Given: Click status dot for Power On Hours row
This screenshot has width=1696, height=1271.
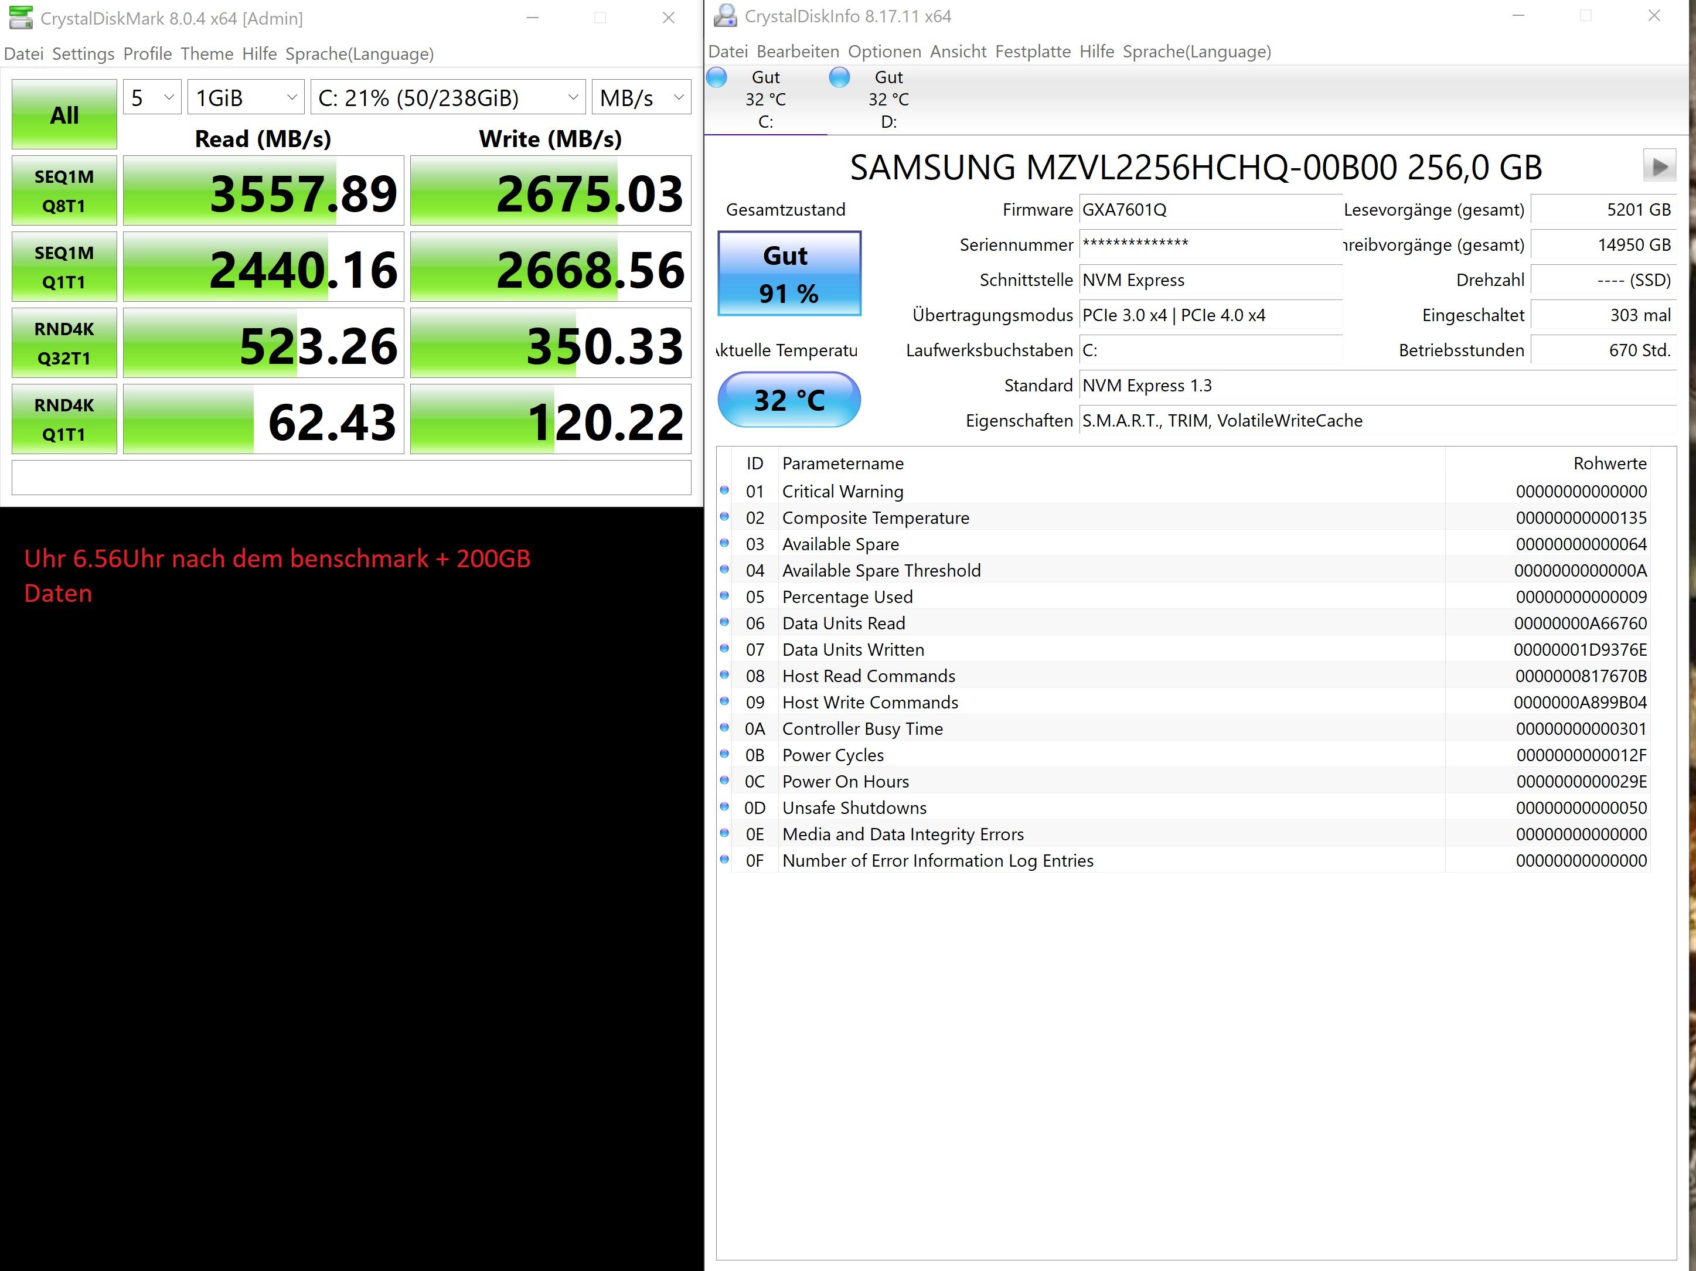Looking at the screenshot, I should (724, 781).
